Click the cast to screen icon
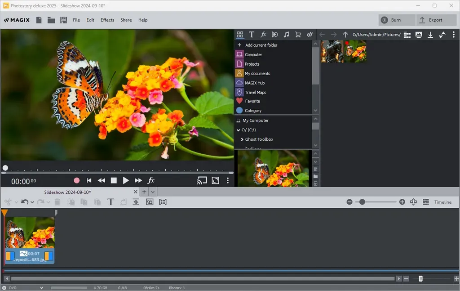 click(202, 180)
